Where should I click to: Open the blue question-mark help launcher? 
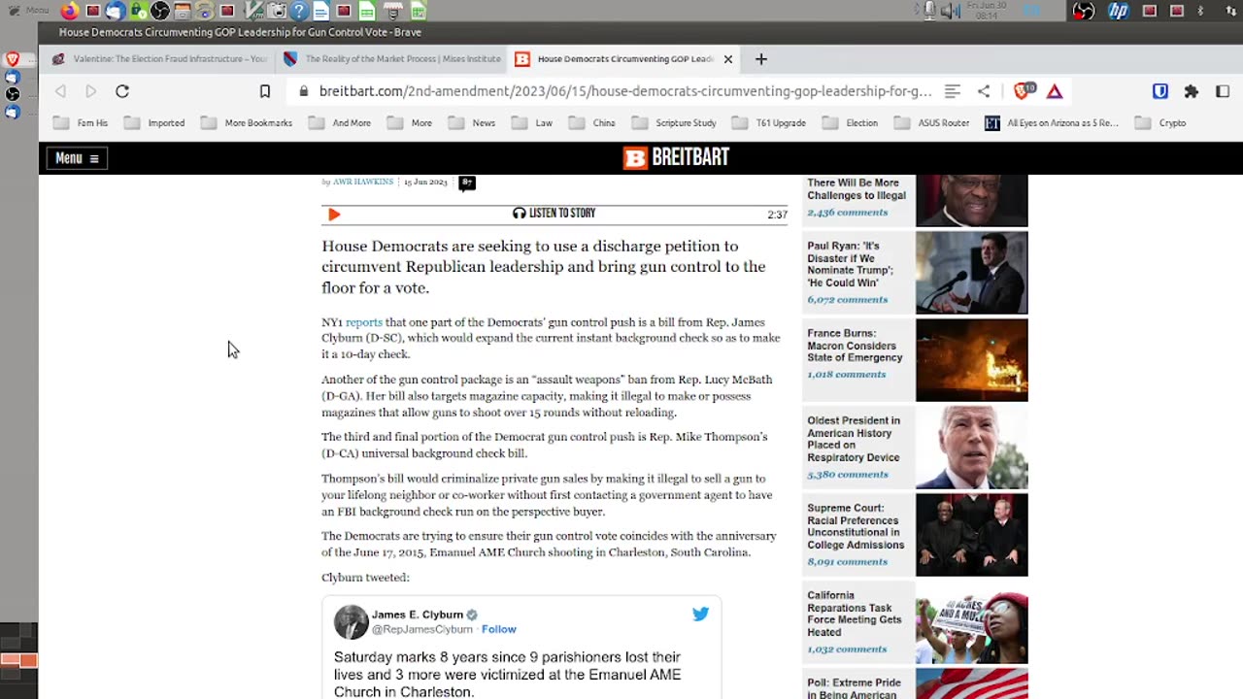(299, 11)
